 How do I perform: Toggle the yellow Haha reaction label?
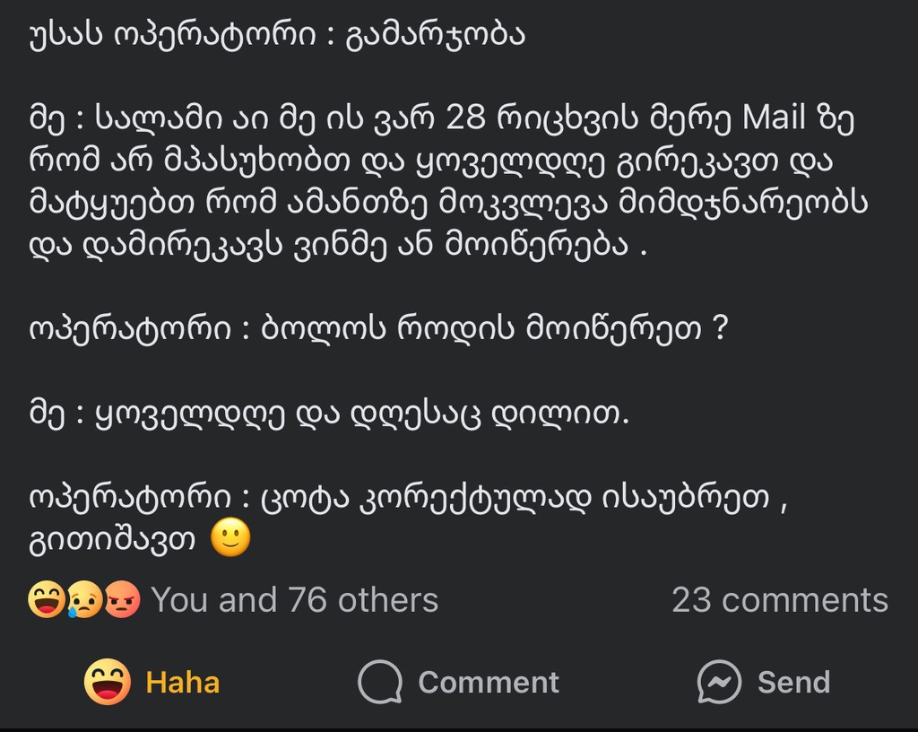[x=183, y=683]
